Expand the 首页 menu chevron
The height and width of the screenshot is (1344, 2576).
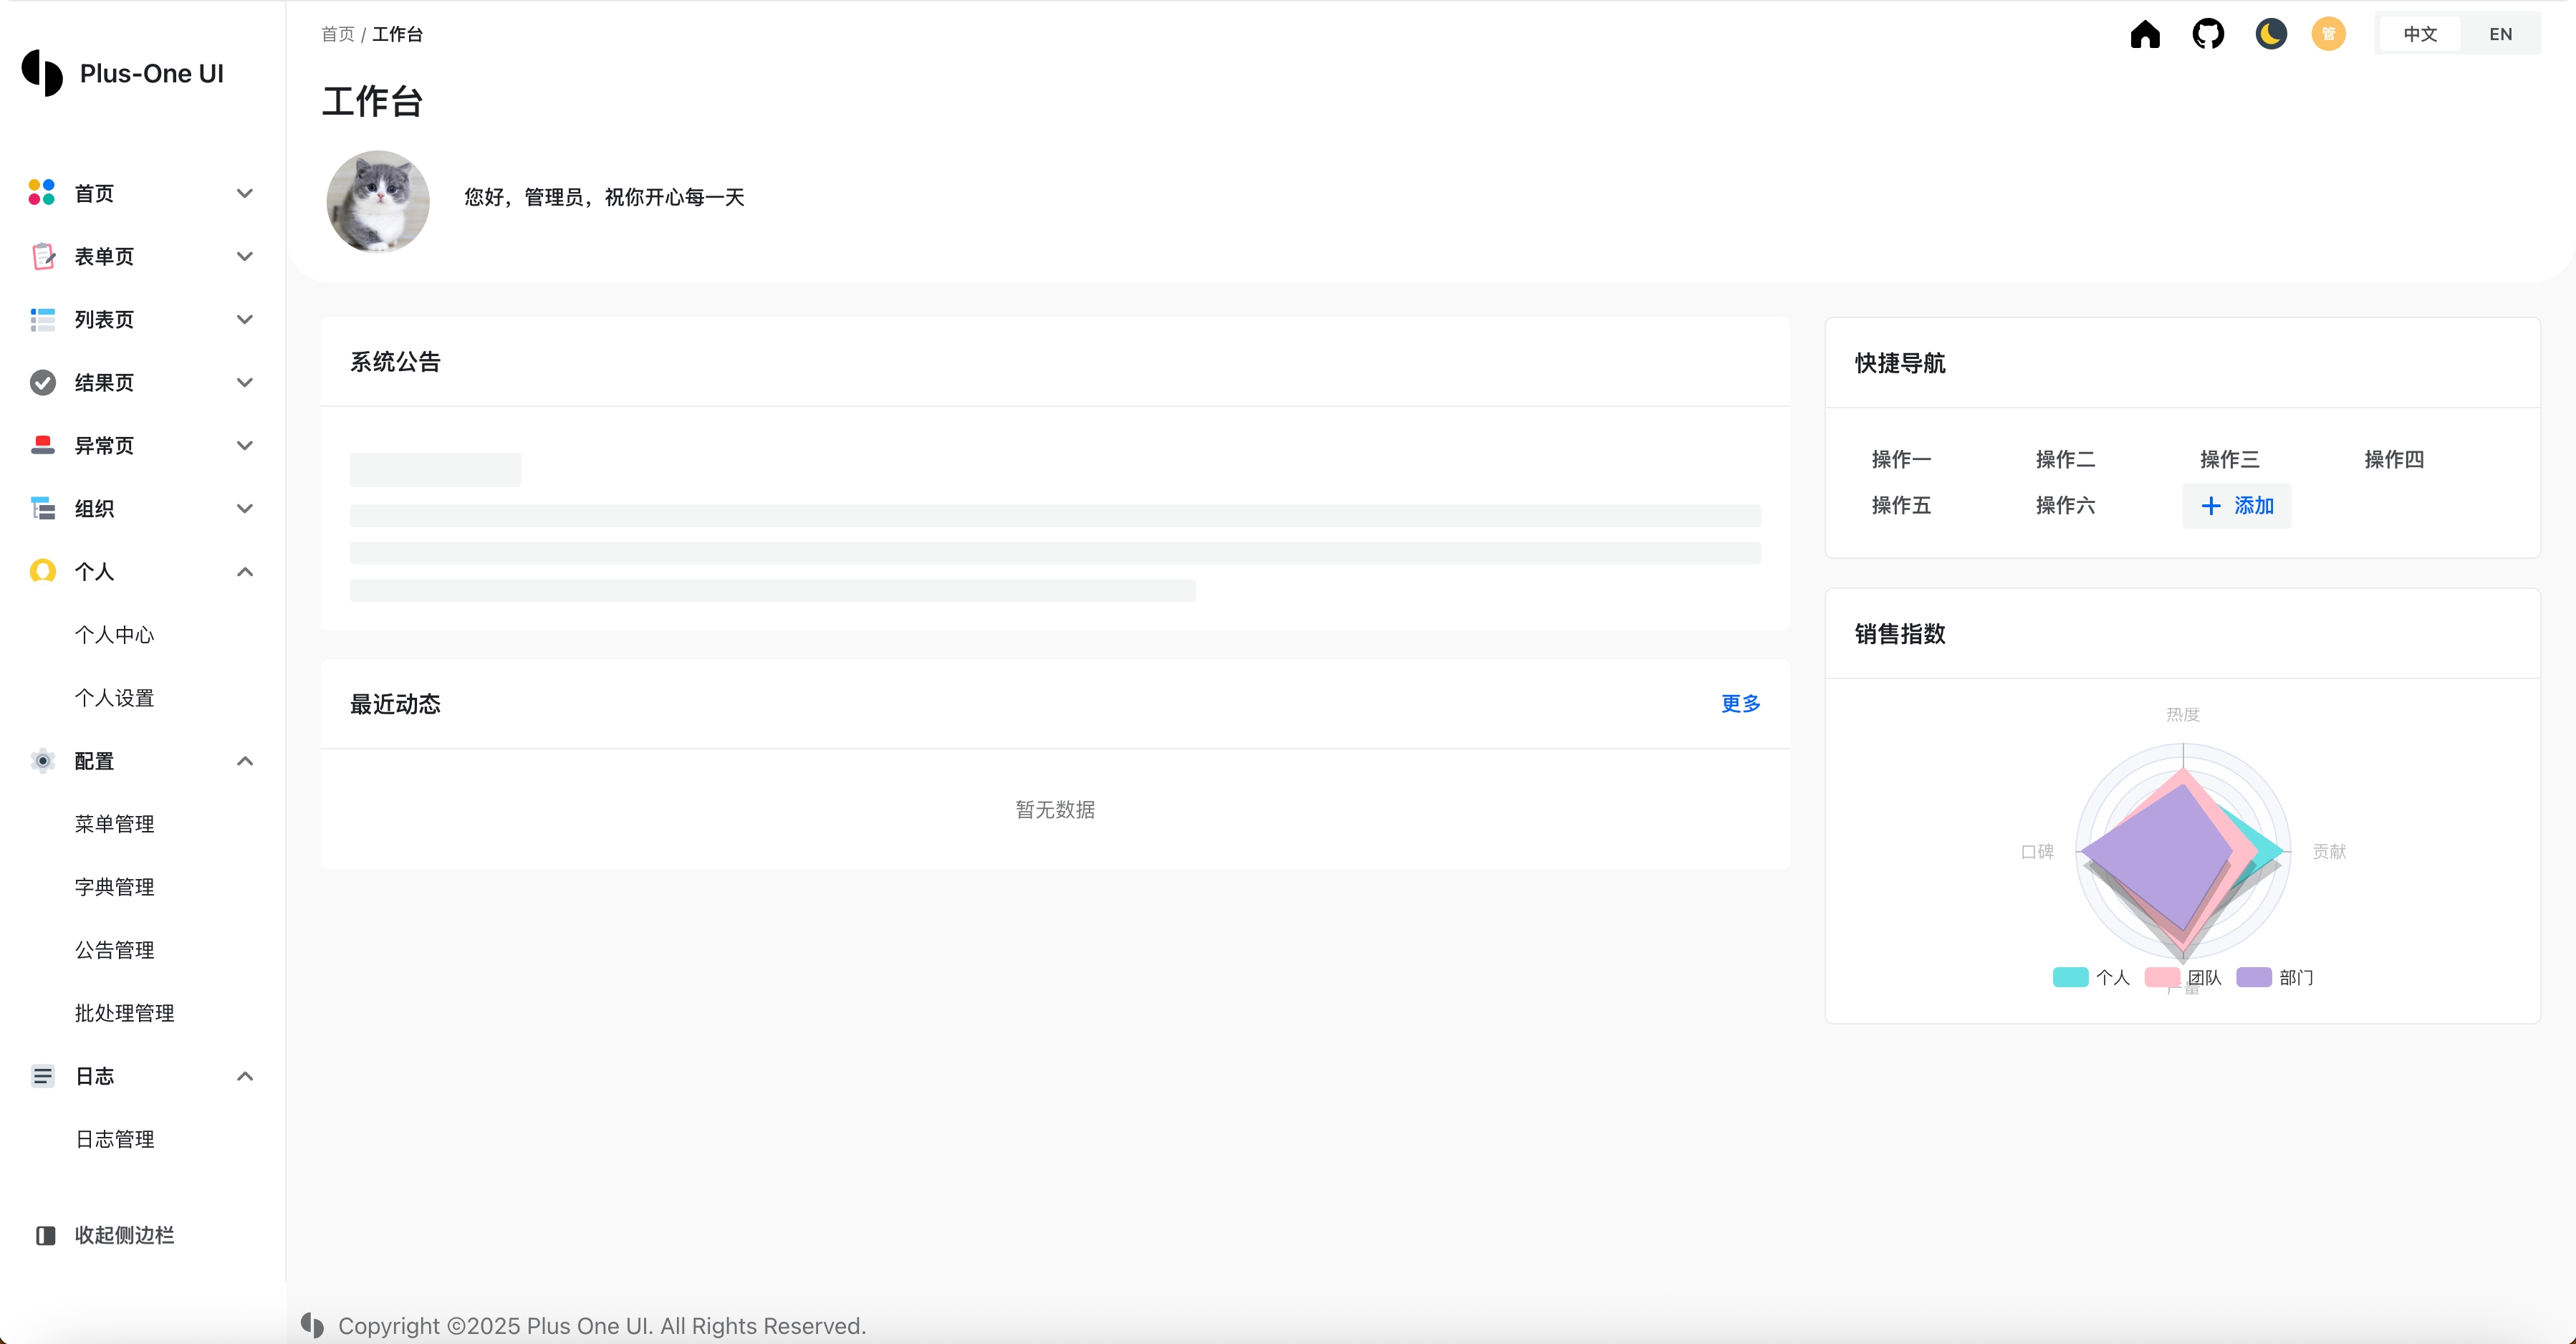[x=245, y=193]
